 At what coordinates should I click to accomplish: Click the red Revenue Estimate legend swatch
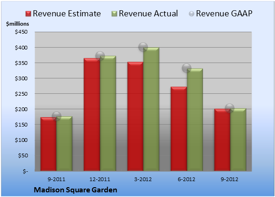28,14
